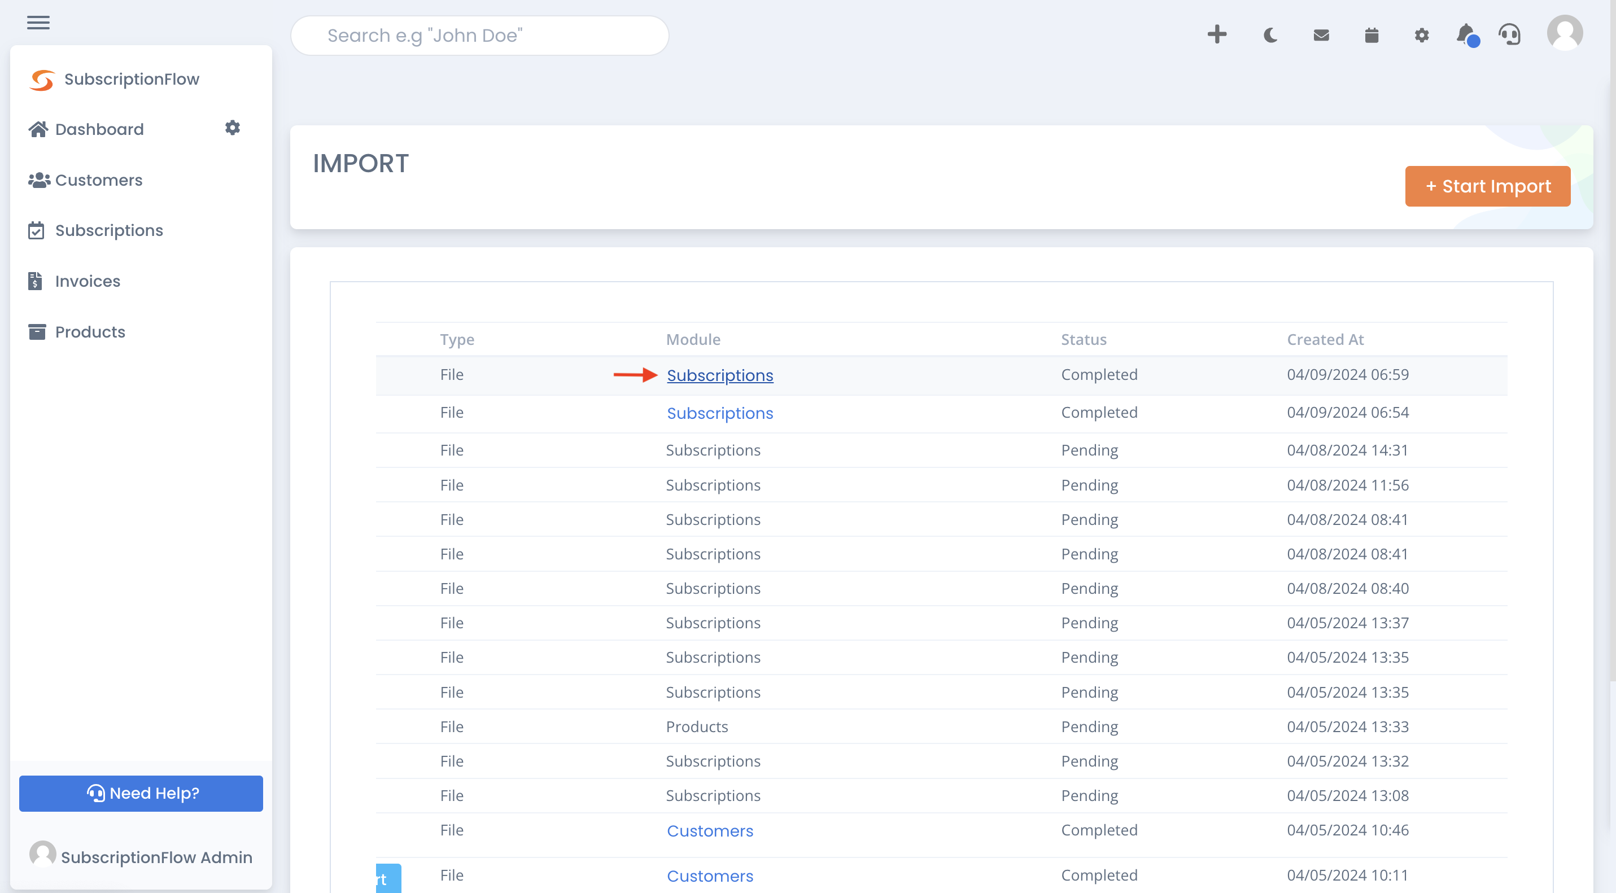Toggle dark mode moon icon

coord(1270,35)
